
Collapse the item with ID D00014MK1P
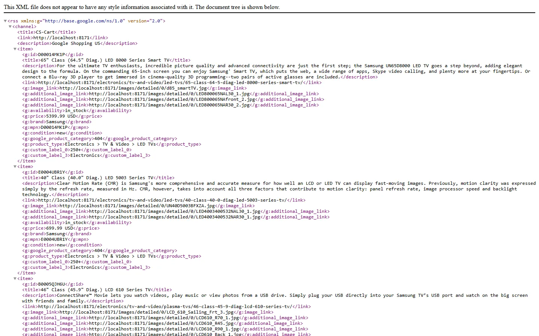tap(15, 49)
